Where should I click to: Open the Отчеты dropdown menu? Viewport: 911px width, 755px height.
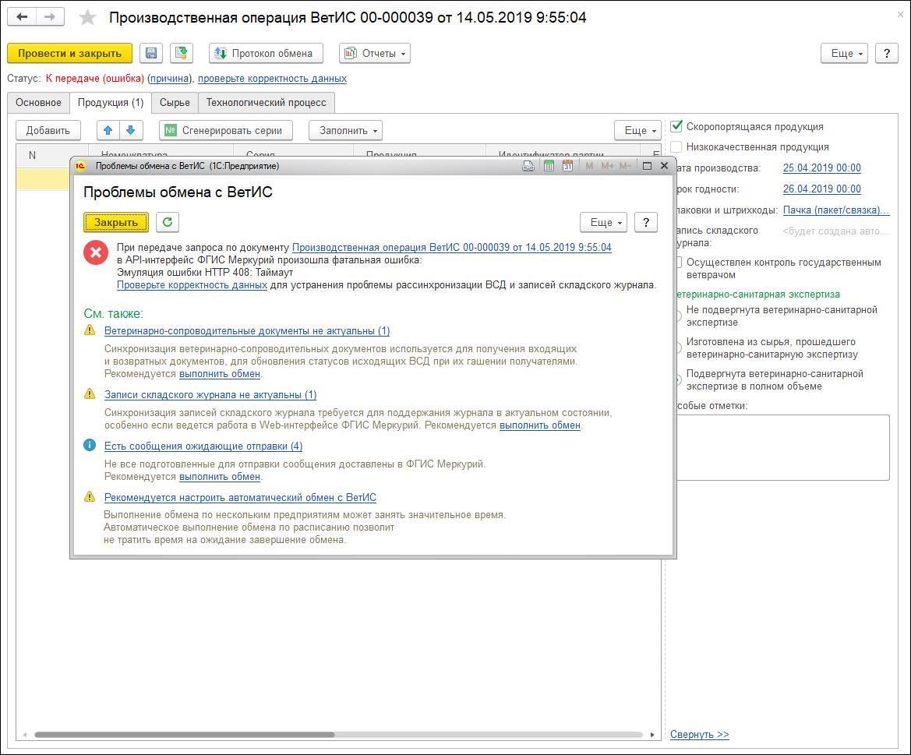(x=375, y=54)
